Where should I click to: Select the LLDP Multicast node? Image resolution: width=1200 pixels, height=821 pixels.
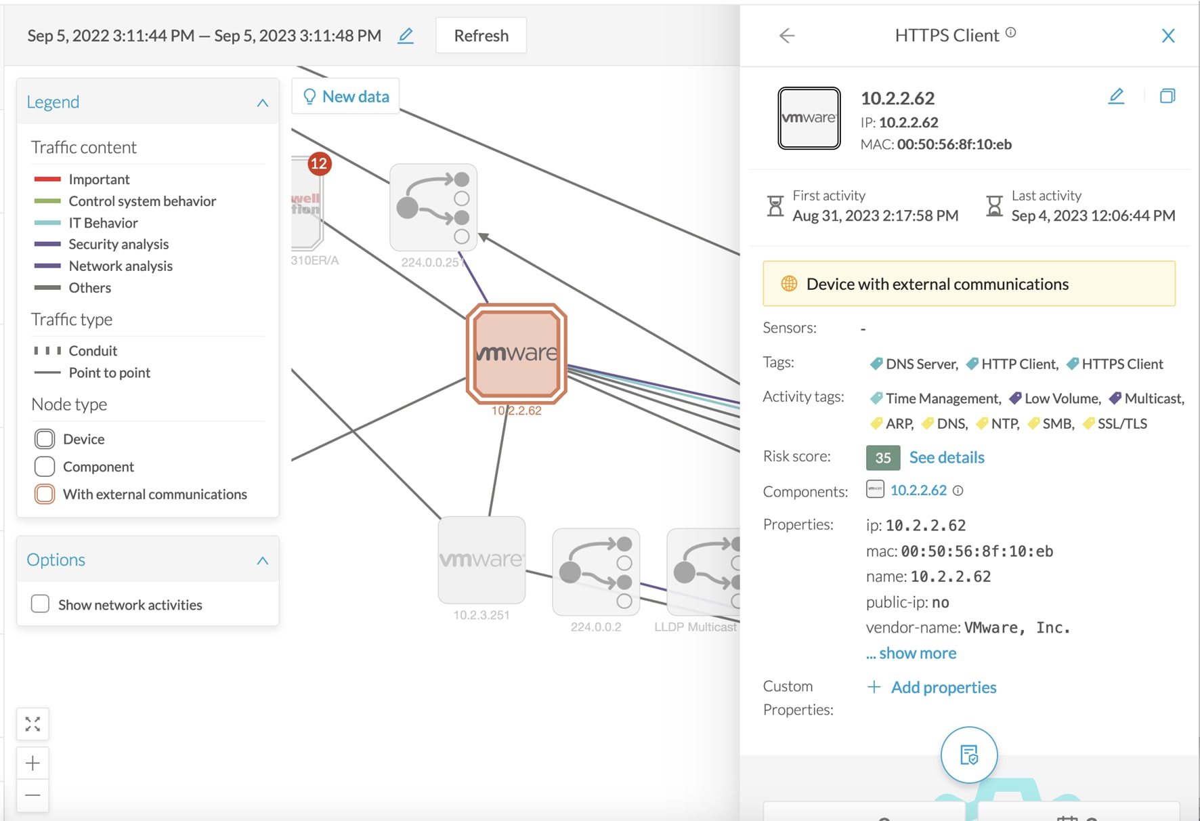click(x=704, y=572)
